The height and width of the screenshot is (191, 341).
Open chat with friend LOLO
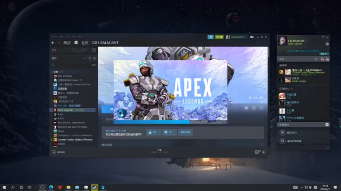(303, 80)
